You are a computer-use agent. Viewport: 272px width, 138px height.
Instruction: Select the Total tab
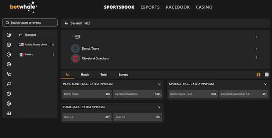(104, 75)
